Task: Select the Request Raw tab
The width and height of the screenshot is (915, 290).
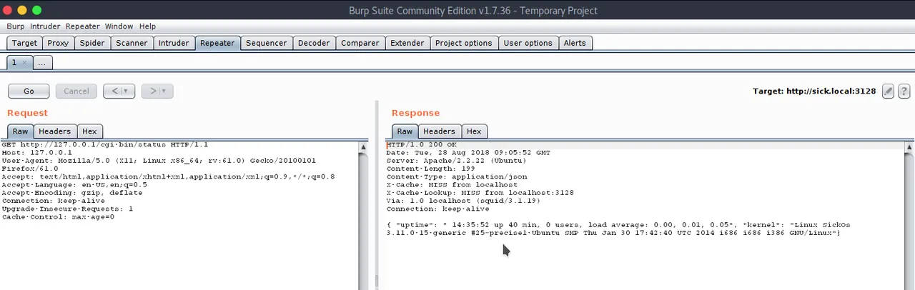Action: pos(20,131)
